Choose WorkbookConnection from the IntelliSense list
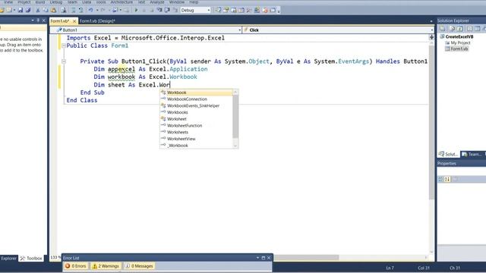Image resolution: width=486 pixels, height=273 pixels. pyautogui.click(x=196, y=99)
